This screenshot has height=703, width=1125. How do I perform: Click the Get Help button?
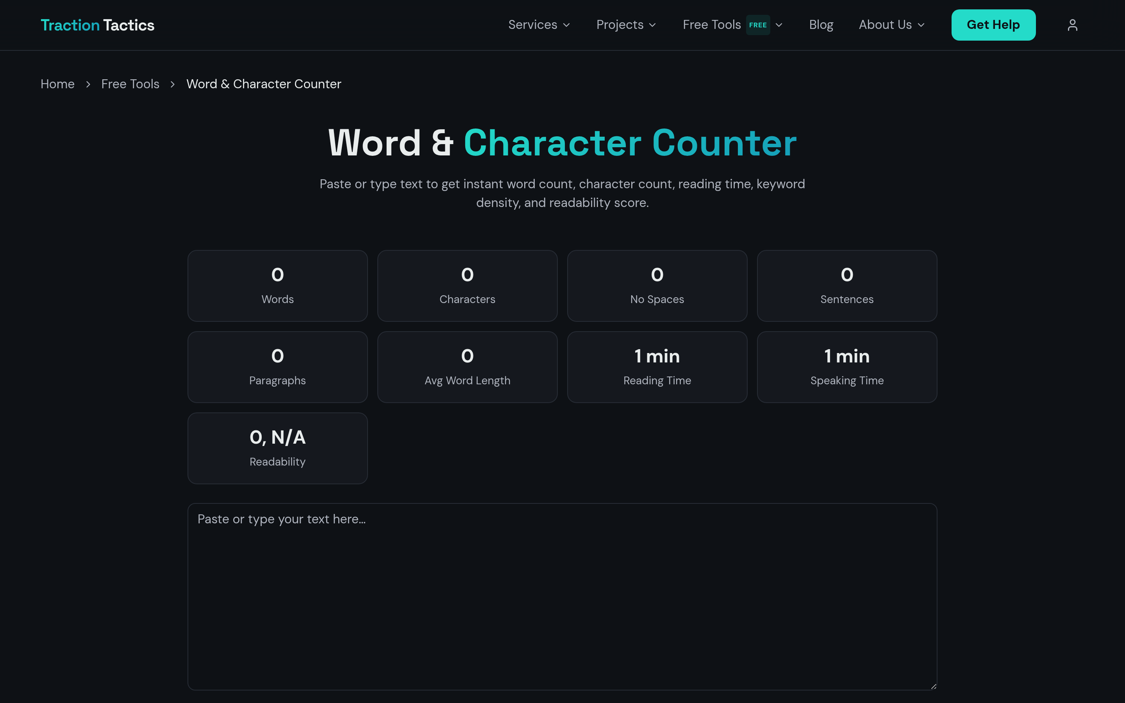[x=993, y=25]
